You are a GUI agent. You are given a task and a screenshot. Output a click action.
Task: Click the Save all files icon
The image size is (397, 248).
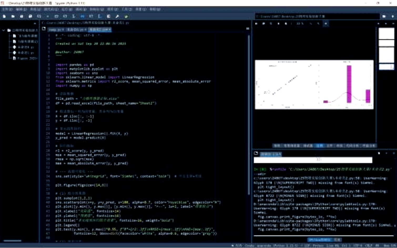pos(30,16)
